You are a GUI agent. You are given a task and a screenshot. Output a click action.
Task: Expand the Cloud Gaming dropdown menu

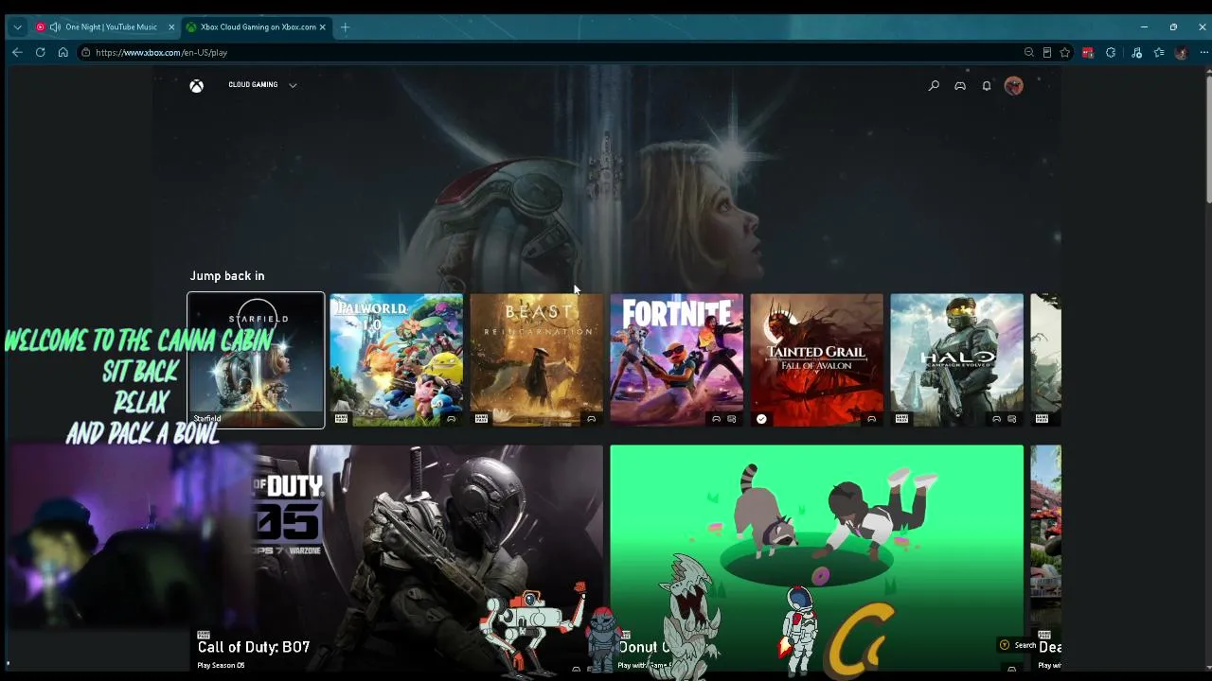pyautogui.click(x=262, y=85)
